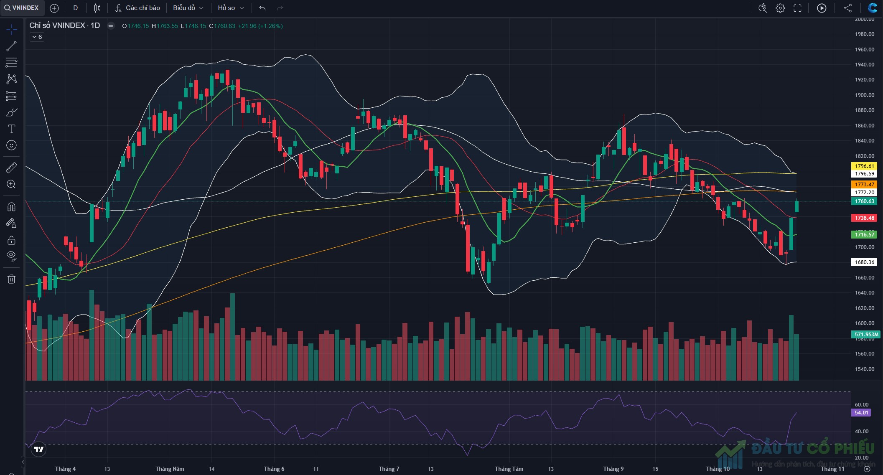Screen dimensions: 883x475
Task: Expand the Biểu đồ dropdown
Action: click(188, 8)
